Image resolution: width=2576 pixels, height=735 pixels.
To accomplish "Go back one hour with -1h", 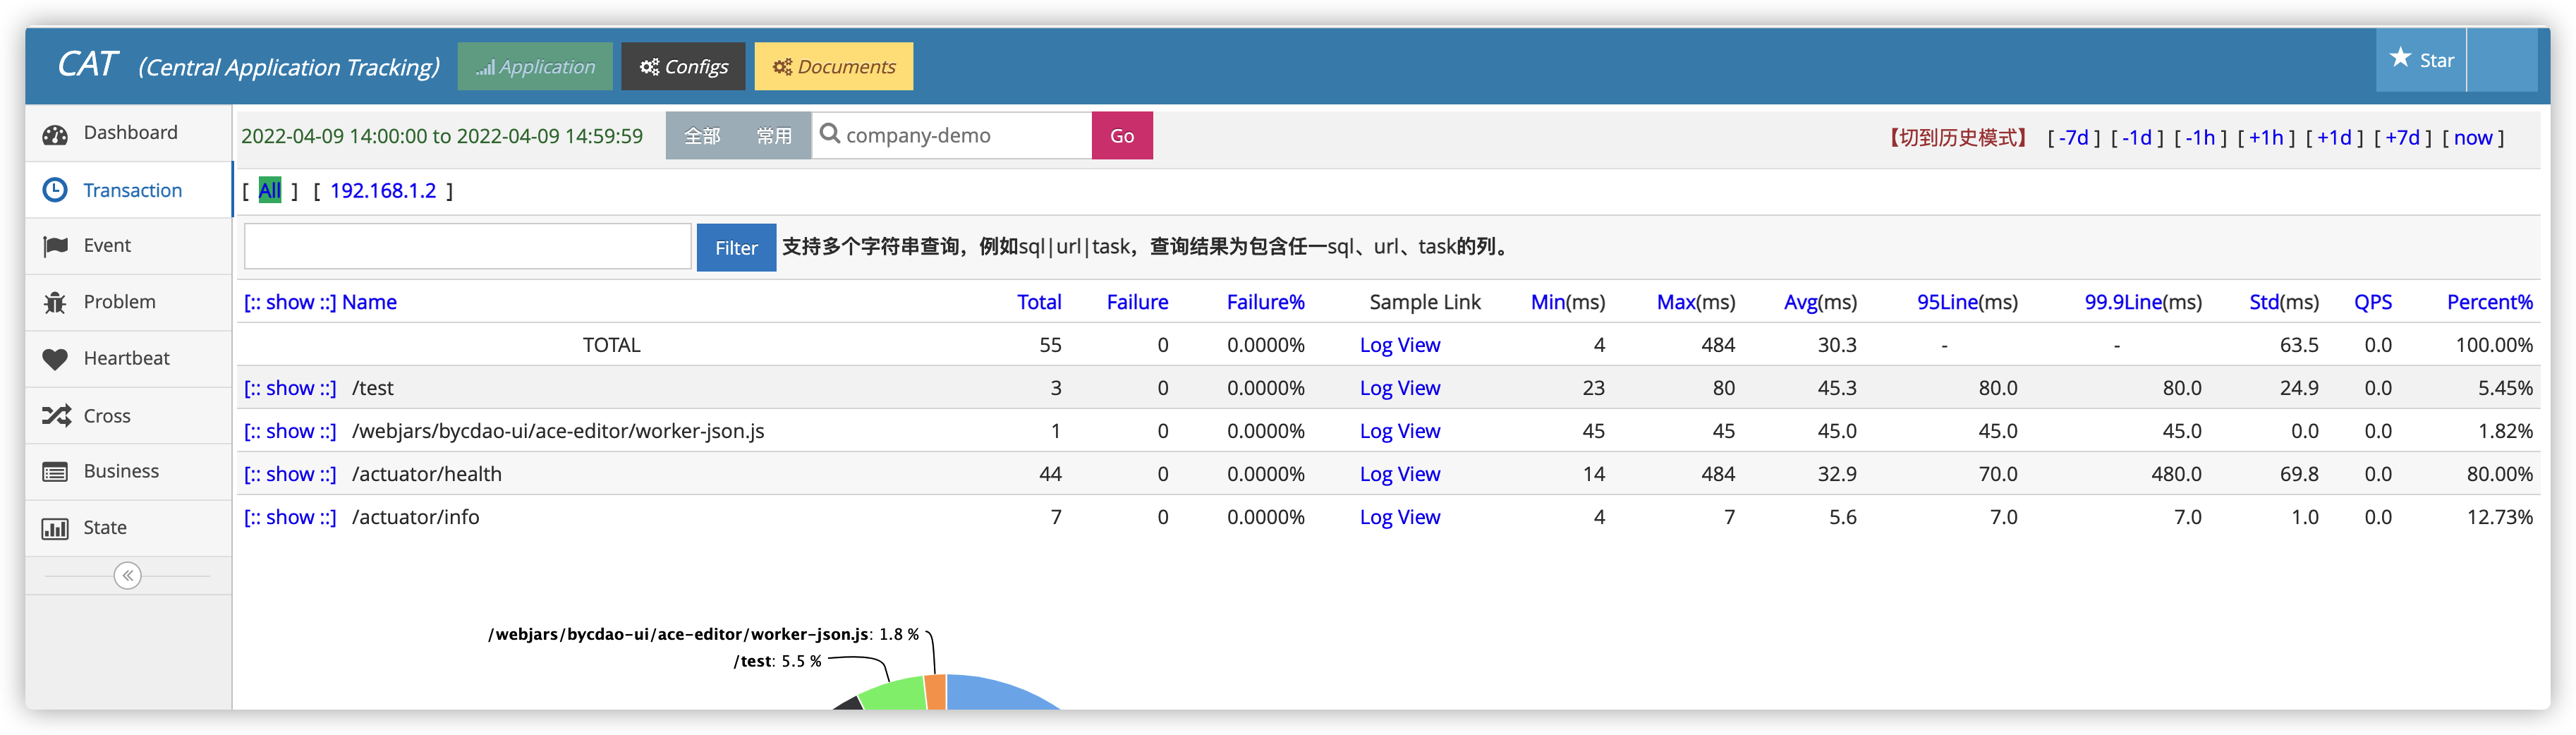I will (2200, 138).
